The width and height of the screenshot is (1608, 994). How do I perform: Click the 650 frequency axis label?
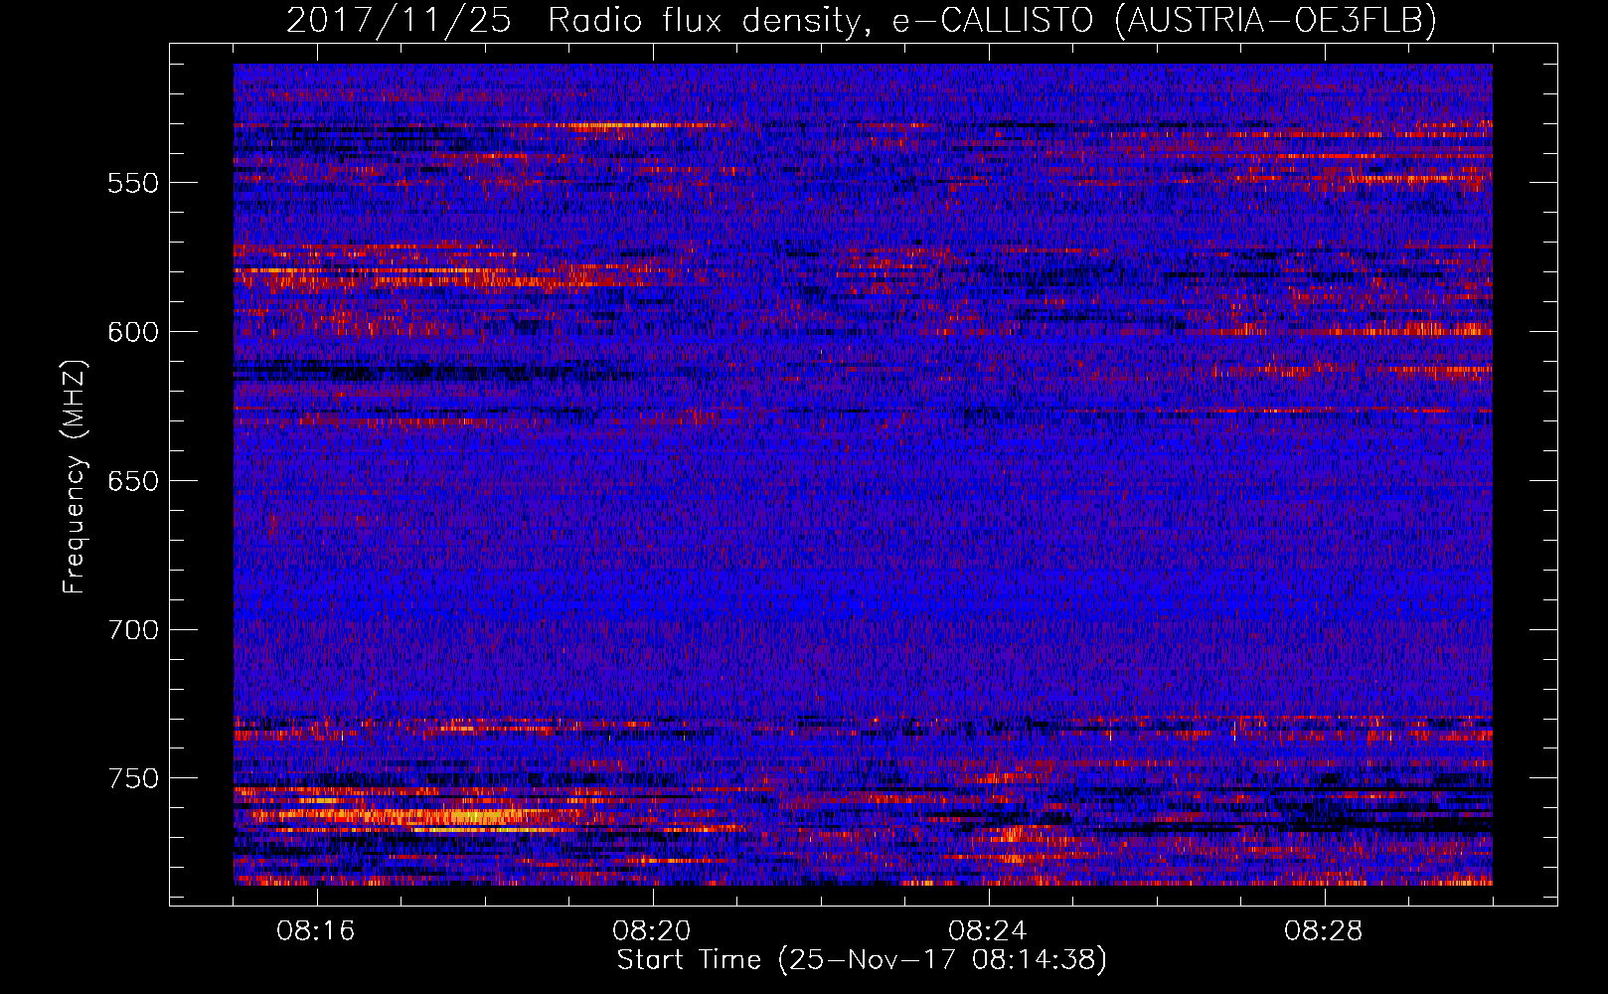133,481
